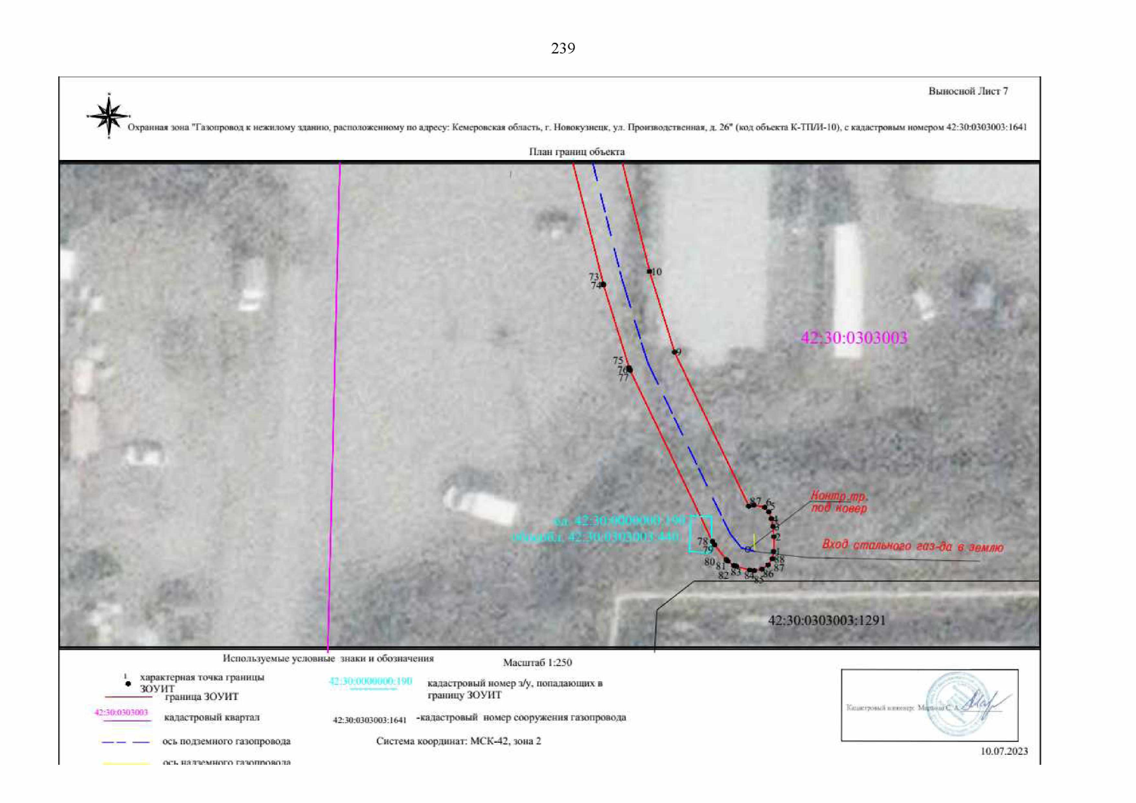This screenshot has height=803, width=1136.
Task: Click the parcel label 42:30:0303003:1291
Action: coord(826,620)
